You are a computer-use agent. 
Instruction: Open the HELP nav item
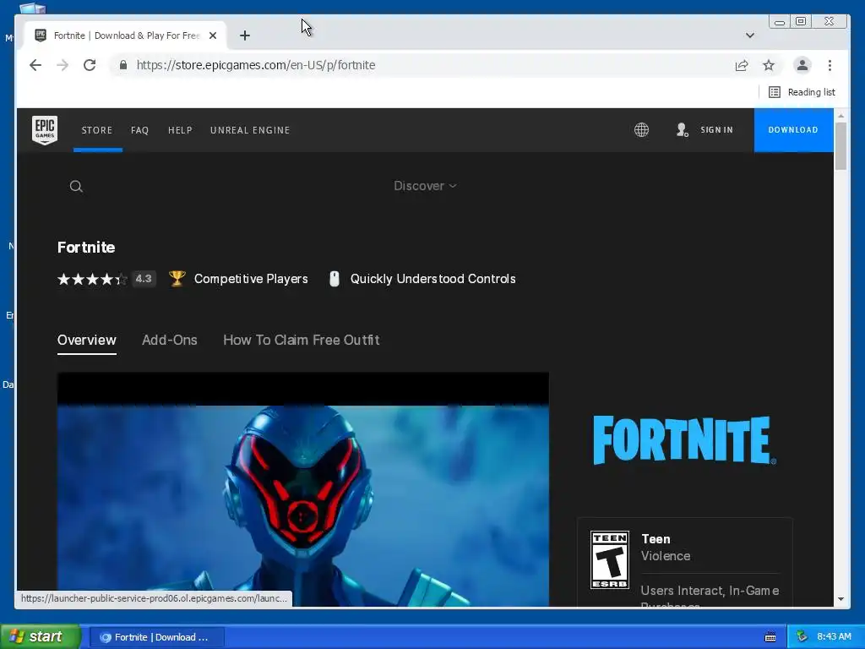[x=180, y=130]
